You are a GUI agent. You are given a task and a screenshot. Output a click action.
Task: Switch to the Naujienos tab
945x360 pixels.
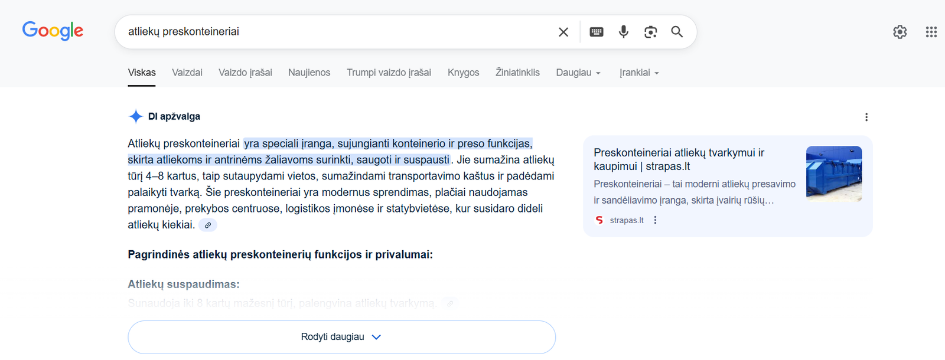(x=309, y=73)
